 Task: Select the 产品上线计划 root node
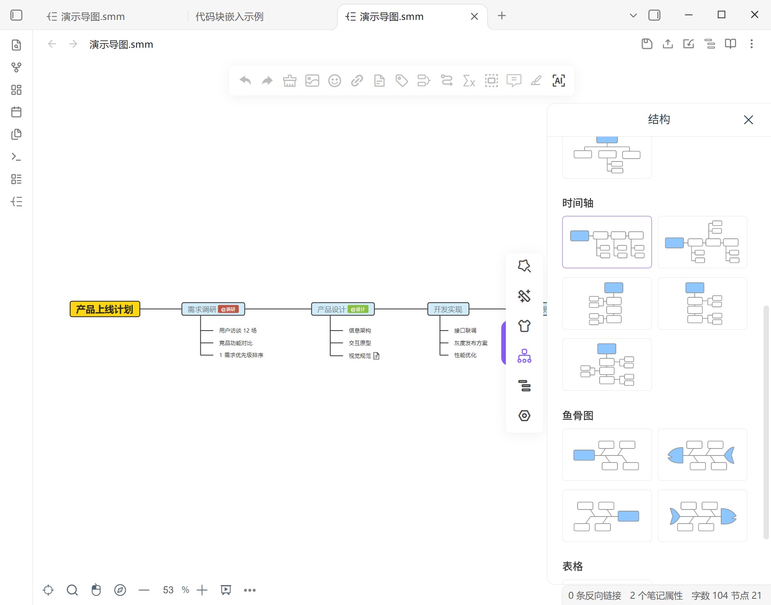coord(105,309)
